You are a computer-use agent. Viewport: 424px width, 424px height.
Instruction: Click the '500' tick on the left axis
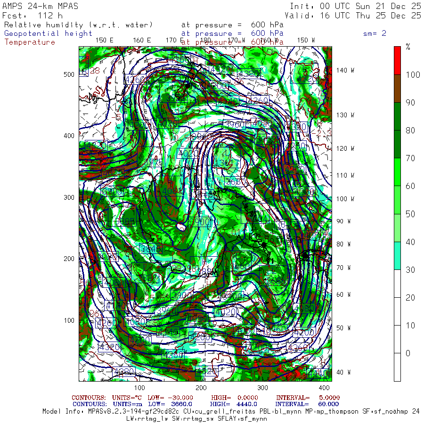[69, 74]
